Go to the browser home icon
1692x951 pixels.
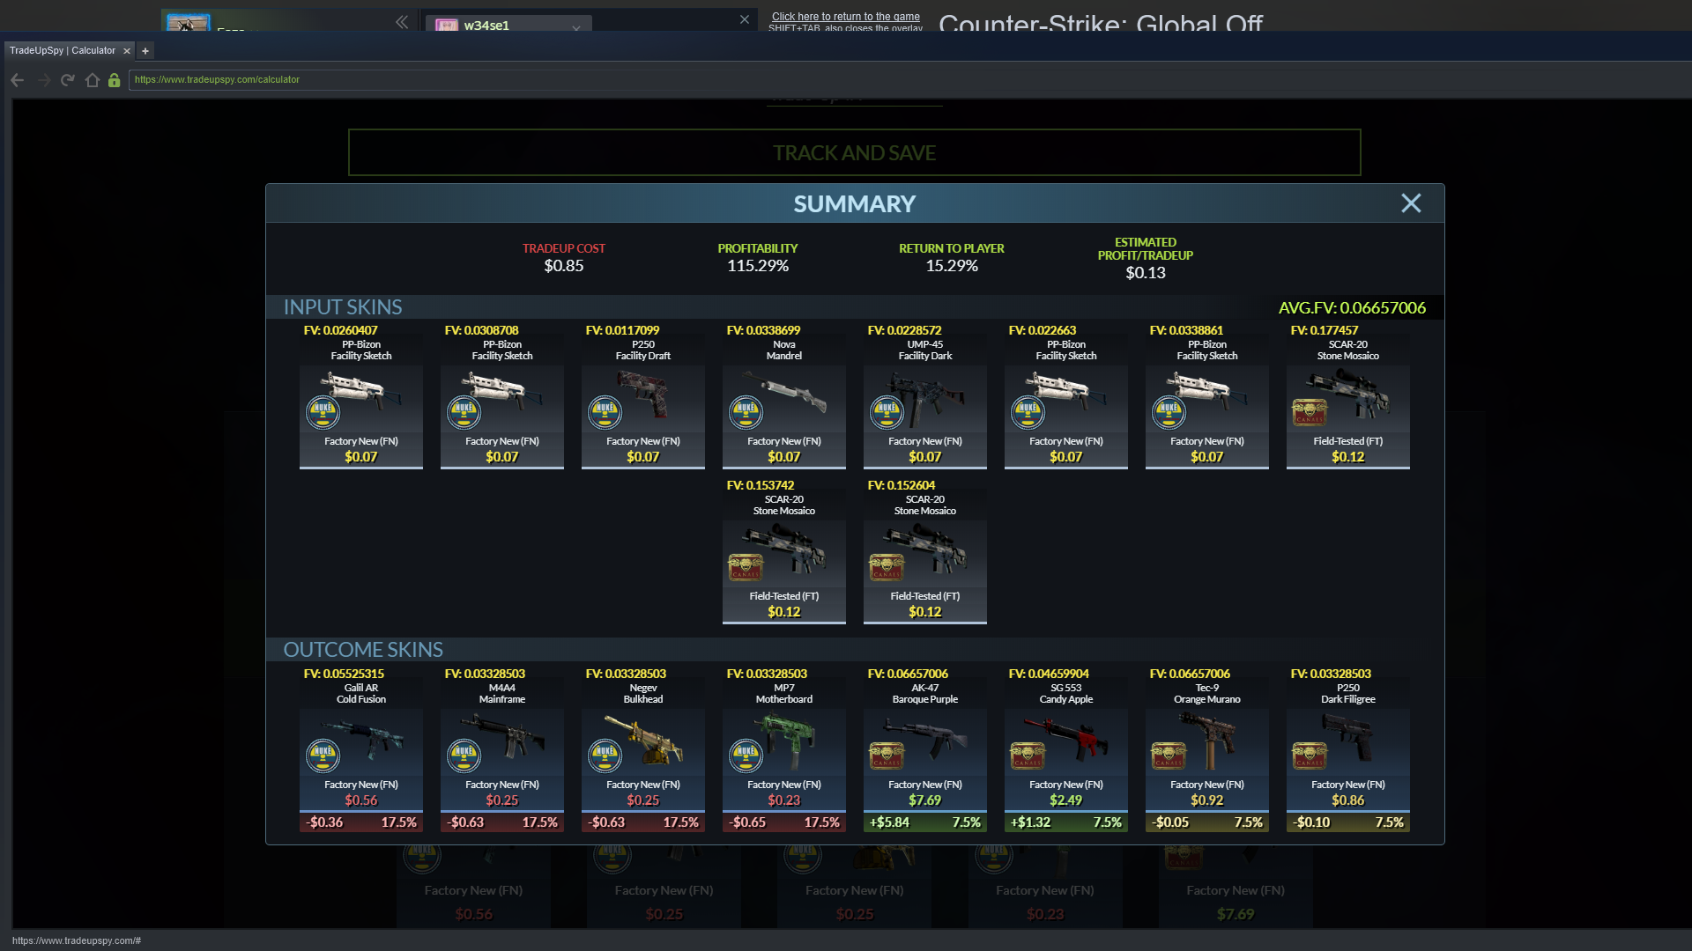click(x=93, y=80)
